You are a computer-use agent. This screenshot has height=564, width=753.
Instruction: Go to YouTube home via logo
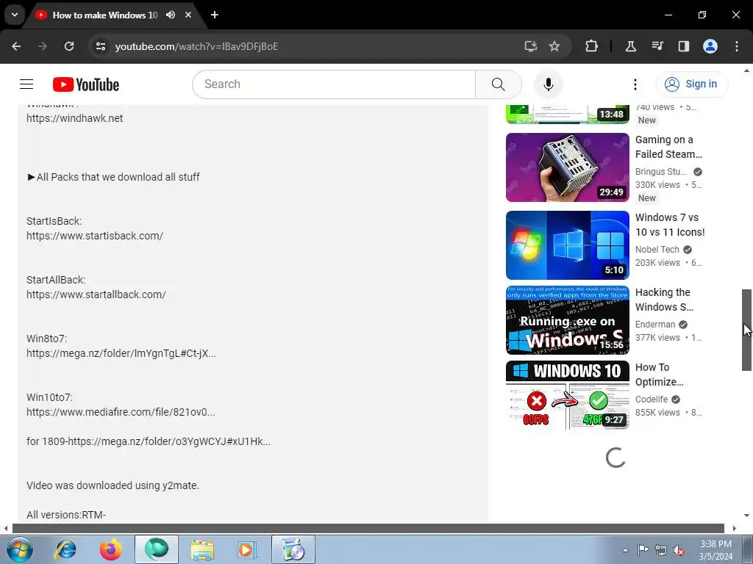tap(86, 84)
